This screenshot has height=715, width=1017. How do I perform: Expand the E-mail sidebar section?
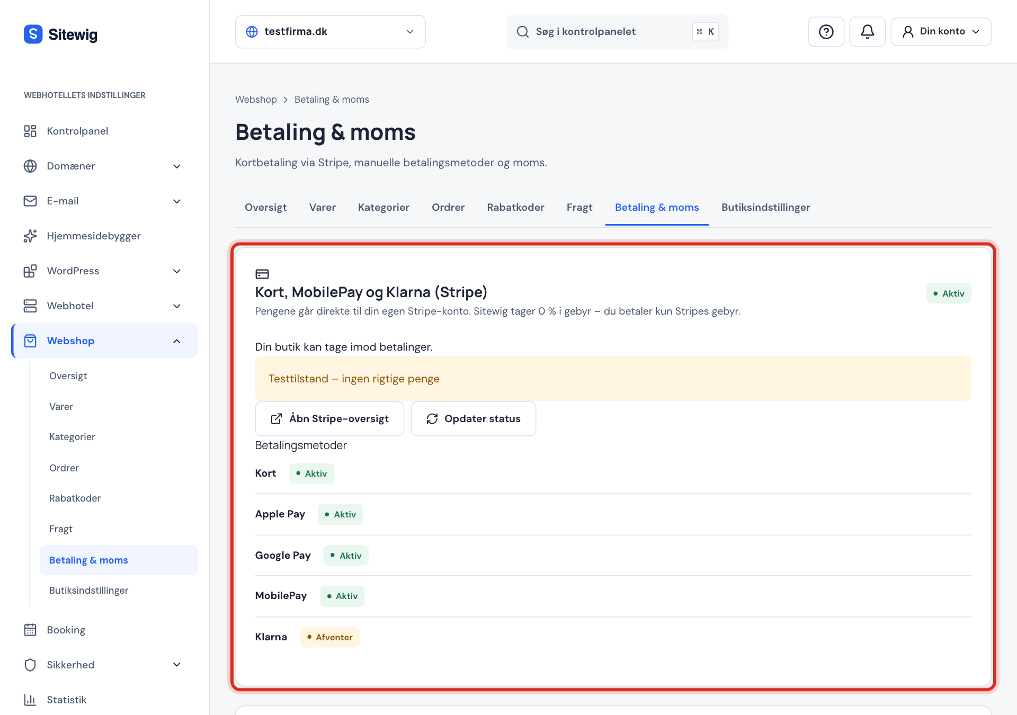[x=177, y=201]
